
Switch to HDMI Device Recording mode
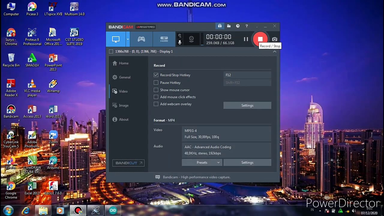click(164, 39)
